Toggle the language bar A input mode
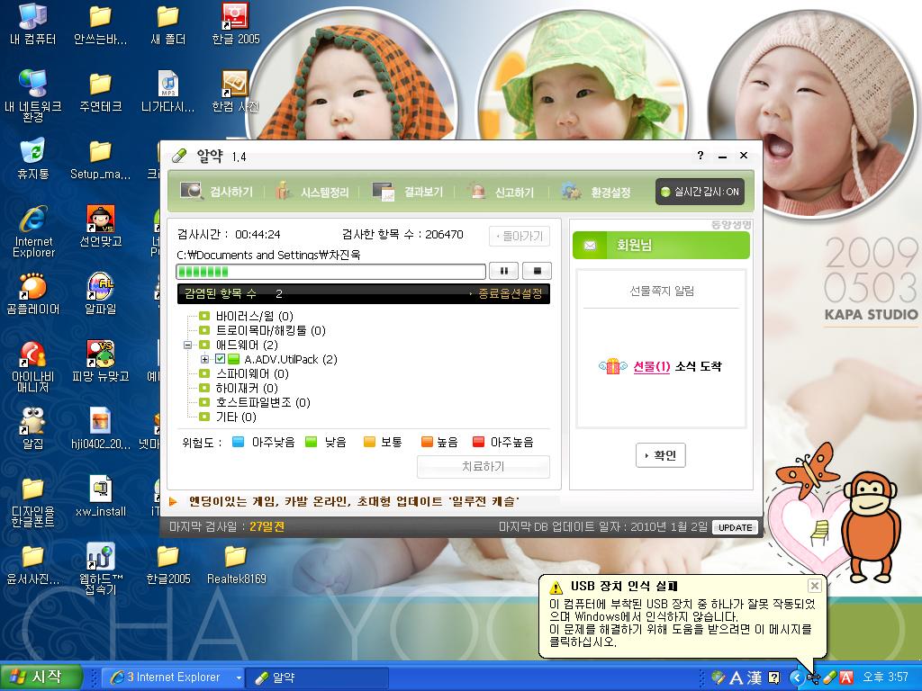 pyautogui.click(x=737, y=678)
